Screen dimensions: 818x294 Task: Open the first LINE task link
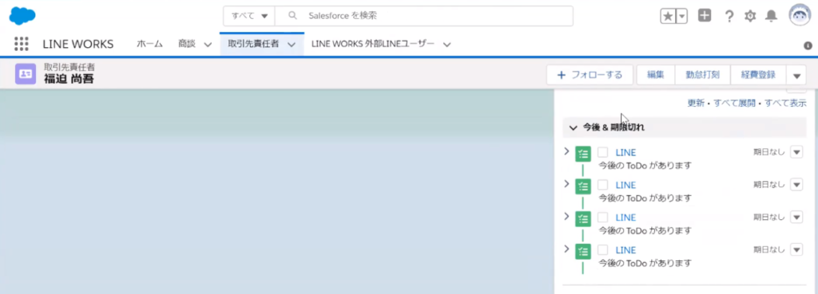click(625, 152)
